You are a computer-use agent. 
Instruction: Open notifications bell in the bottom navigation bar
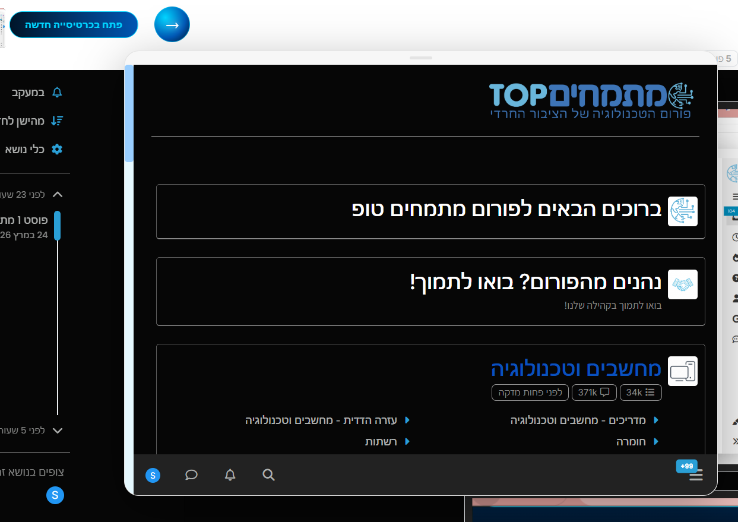(x=230, y=475)
